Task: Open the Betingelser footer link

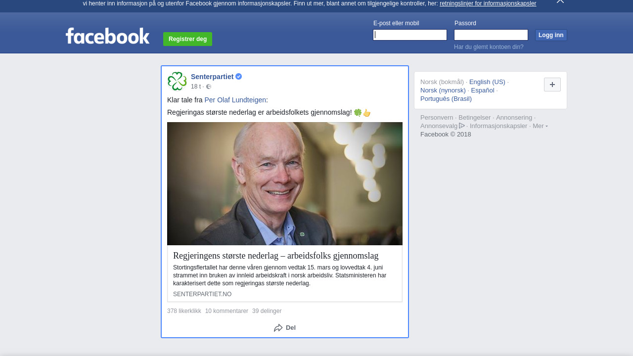Action: point(475,118)
